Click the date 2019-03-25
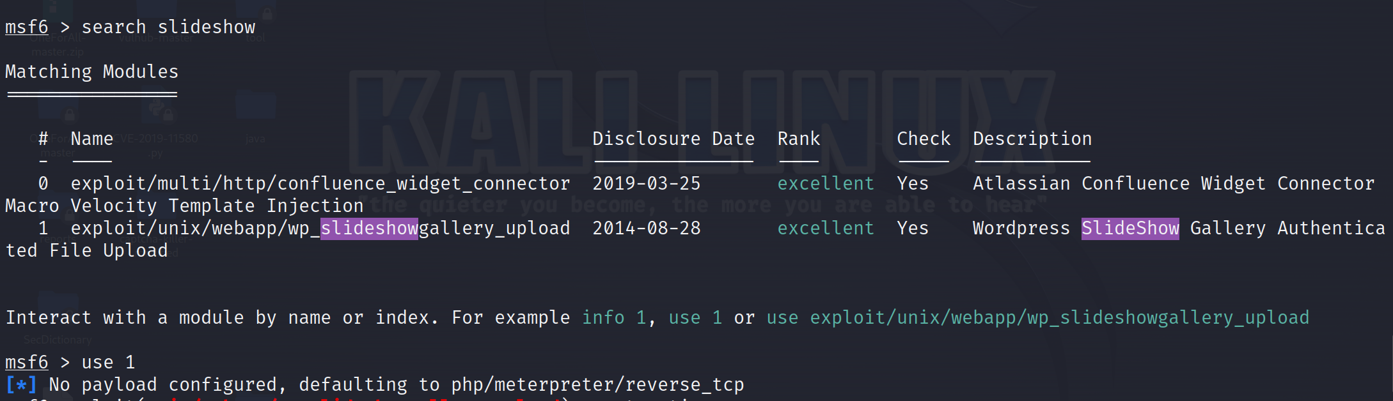Screen dimensions: 1393x401 (x=647, y=183)
